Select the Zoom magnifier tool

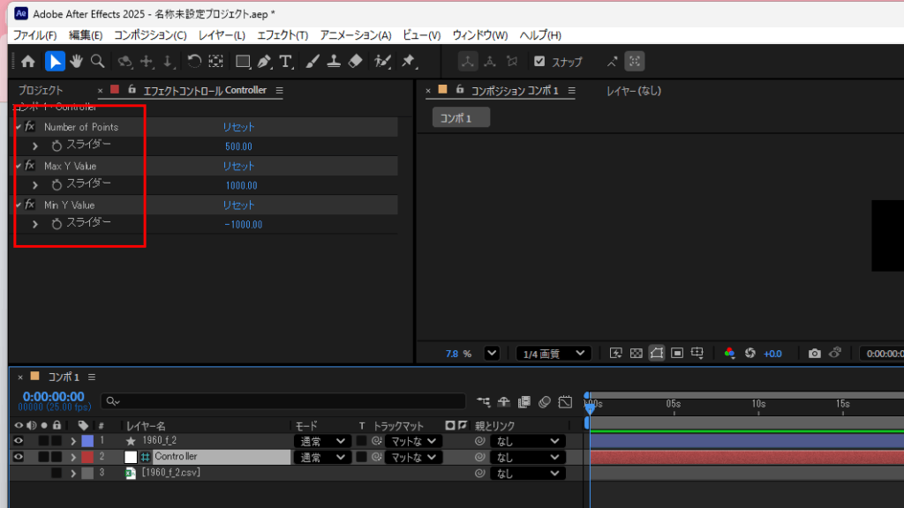click(x=98, y=61)
